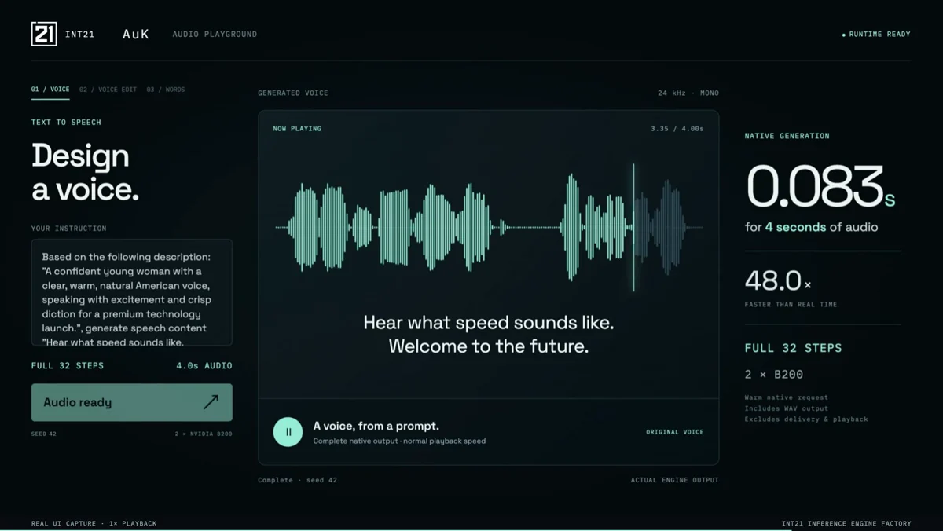Image resolution: width=943 pixels, height=531 pixels.
Task: Click the GENERATED VOICE label
Action: (x=293, y=93)
